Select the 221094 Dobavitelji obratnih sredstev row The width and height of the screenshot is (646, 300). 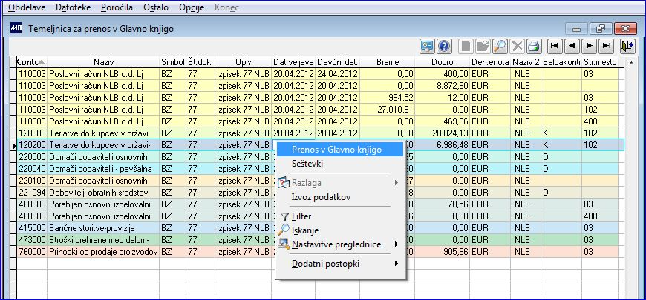pos(317,192)
